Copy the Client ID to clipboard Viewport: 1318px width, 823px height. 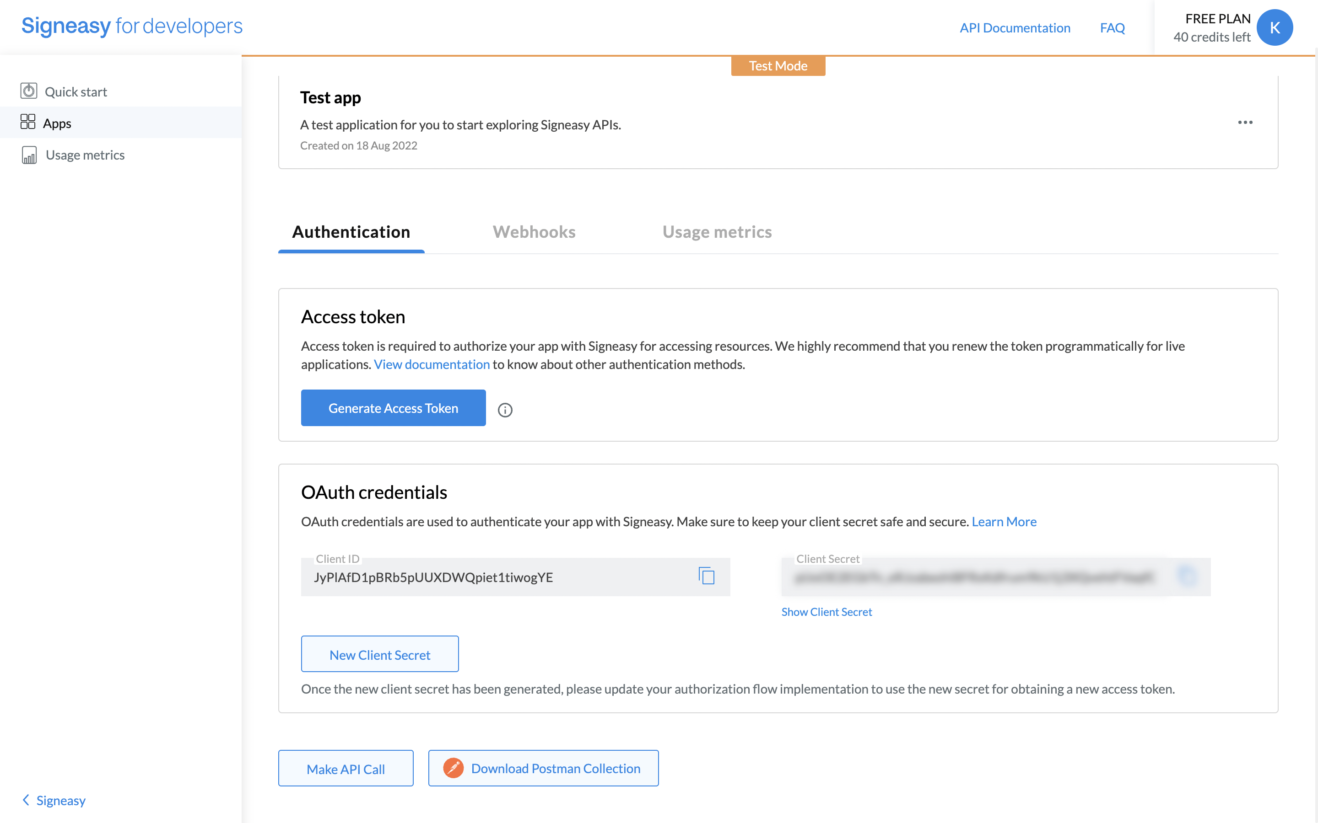click(x=707, y=576)
